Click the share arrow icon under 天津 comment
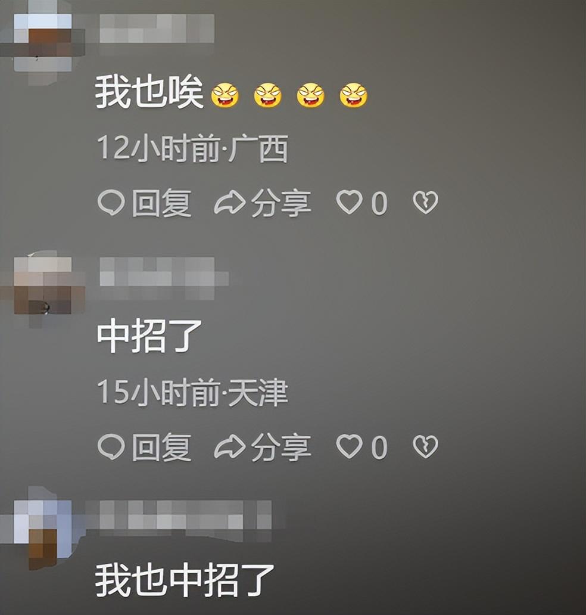Screen dimensions: 586x615 tap(230, 447)
